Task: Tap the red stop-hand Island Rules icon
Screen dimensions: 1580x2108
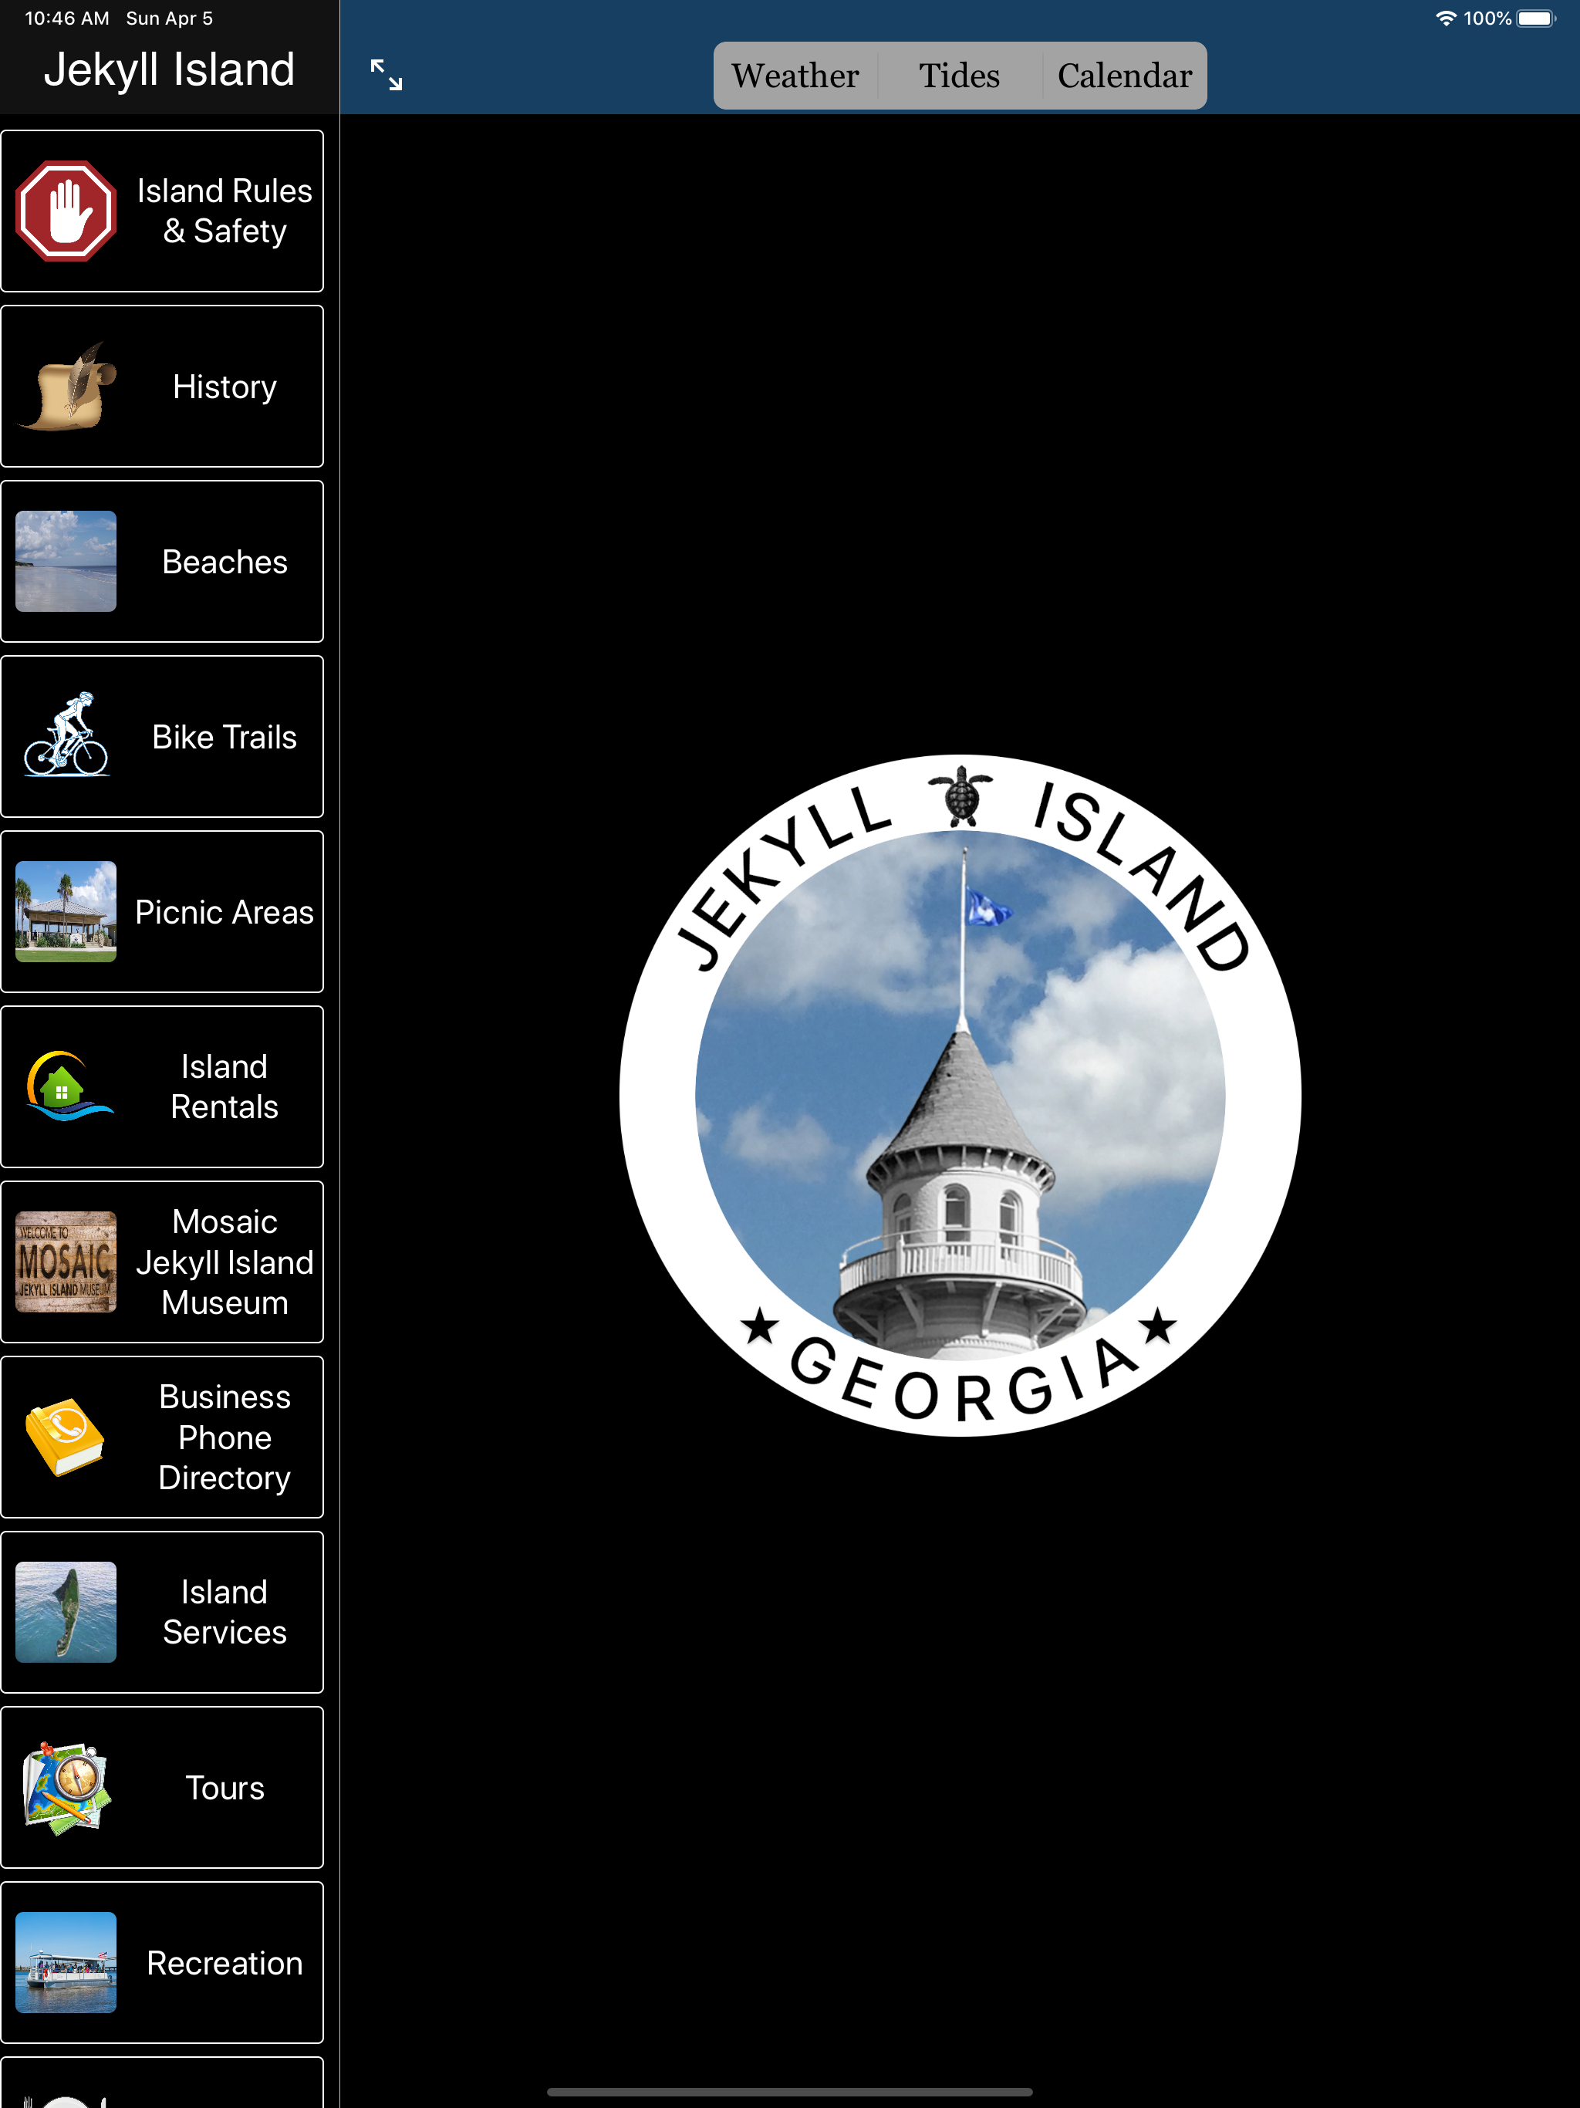Action: [x=66, y=211]
